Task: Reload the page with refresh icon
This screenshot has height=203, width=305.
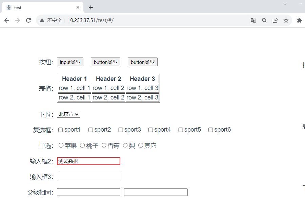Action: click(x=28, y=20)
